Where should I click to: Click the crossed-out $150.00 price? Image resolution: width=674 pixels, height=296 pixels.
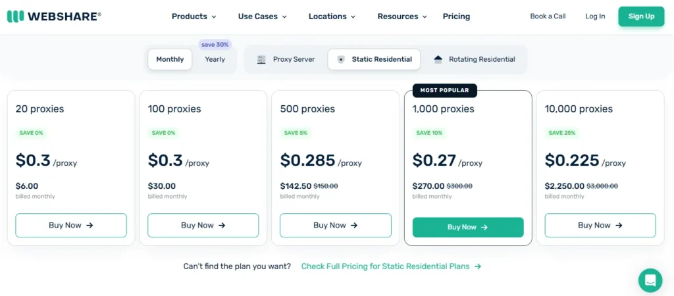click(326, 186)
